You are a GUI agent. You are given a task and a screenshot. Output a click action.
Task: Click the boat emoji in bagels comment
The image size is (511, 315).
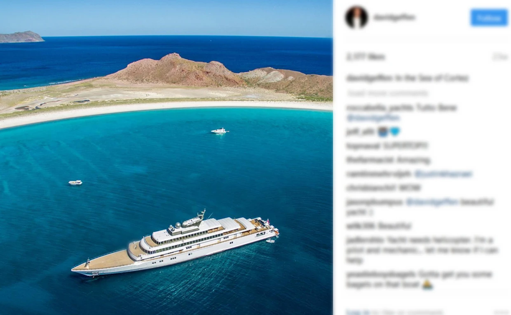click(427, 285)
